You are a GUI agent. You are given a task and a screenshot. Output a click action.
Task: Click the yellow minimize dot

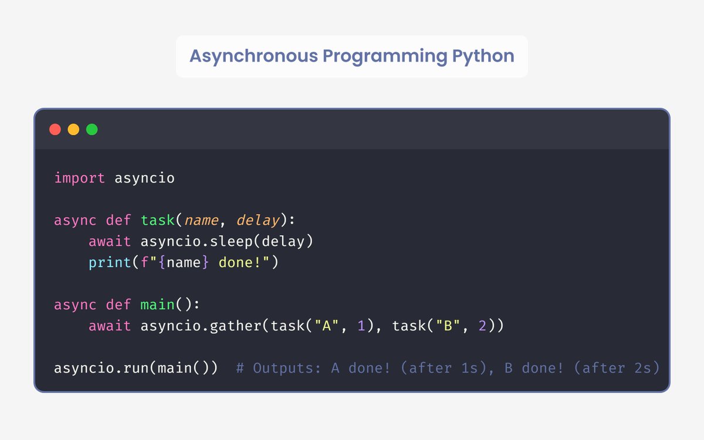(73, 130)
